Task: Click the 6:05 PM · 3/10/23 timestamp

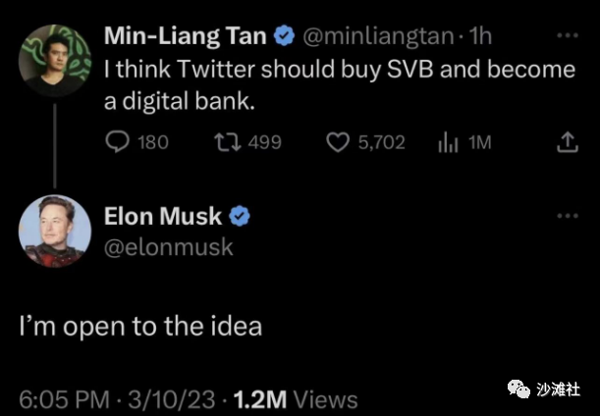Action: (x=116, y=399)
